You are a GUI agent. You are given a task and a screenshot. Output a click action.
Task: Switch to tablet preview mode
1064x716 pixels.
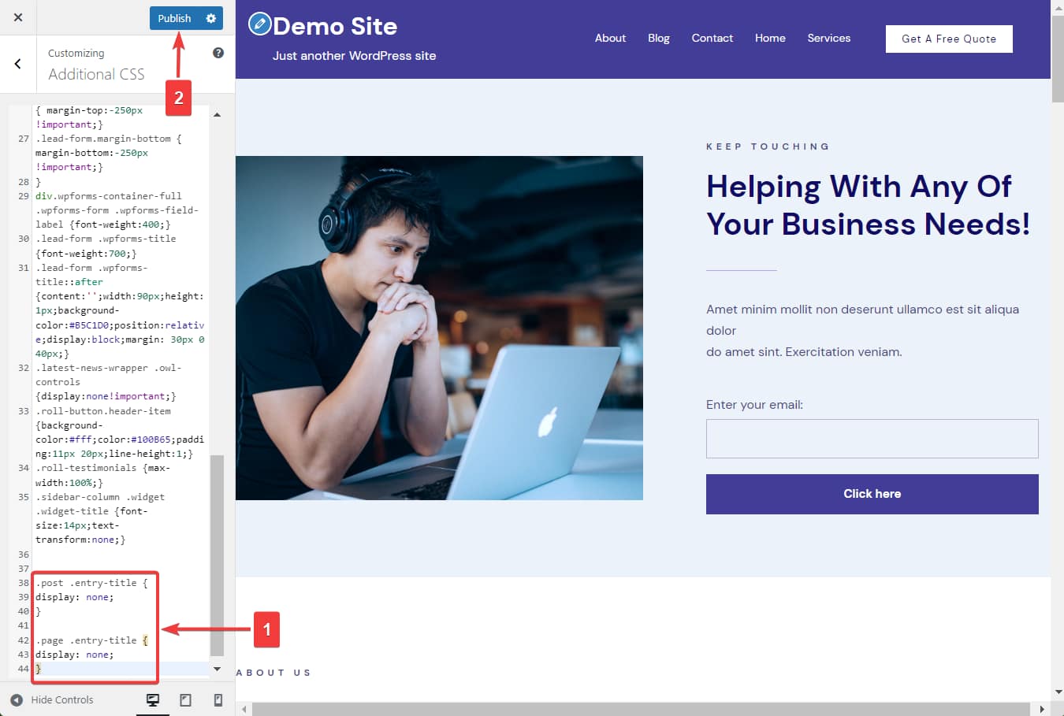tap(186, 699)
